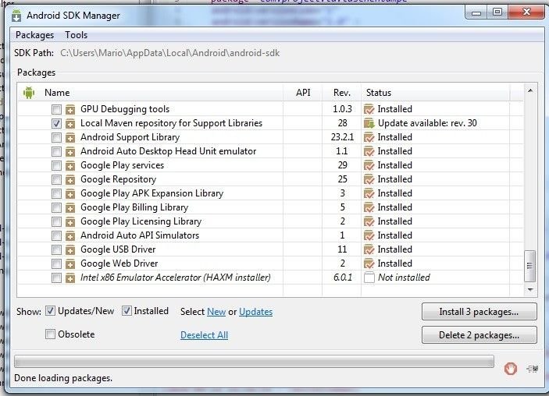The image size is (549, 396).
Task: Check the GPU Debugging tools checkbox
Action: click(x=56, y=109)
